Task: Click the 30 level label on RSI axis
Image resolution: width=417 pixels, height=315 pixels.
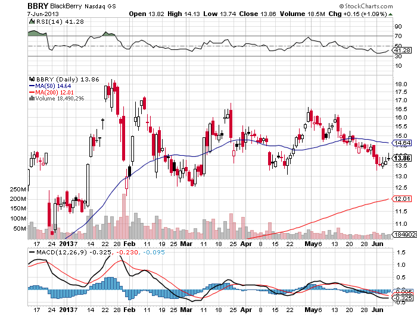Action: pyautogui.click(x=398, y=56)
